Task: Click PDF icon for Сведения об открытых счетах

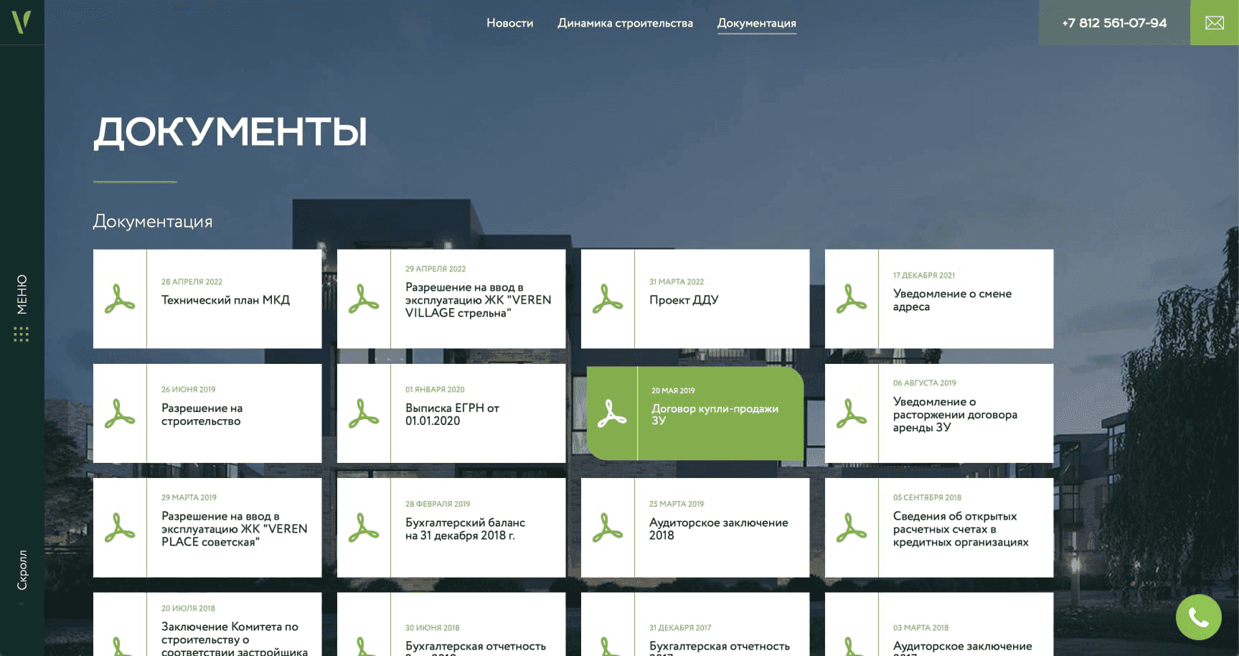Action: (x=852, y=528)
